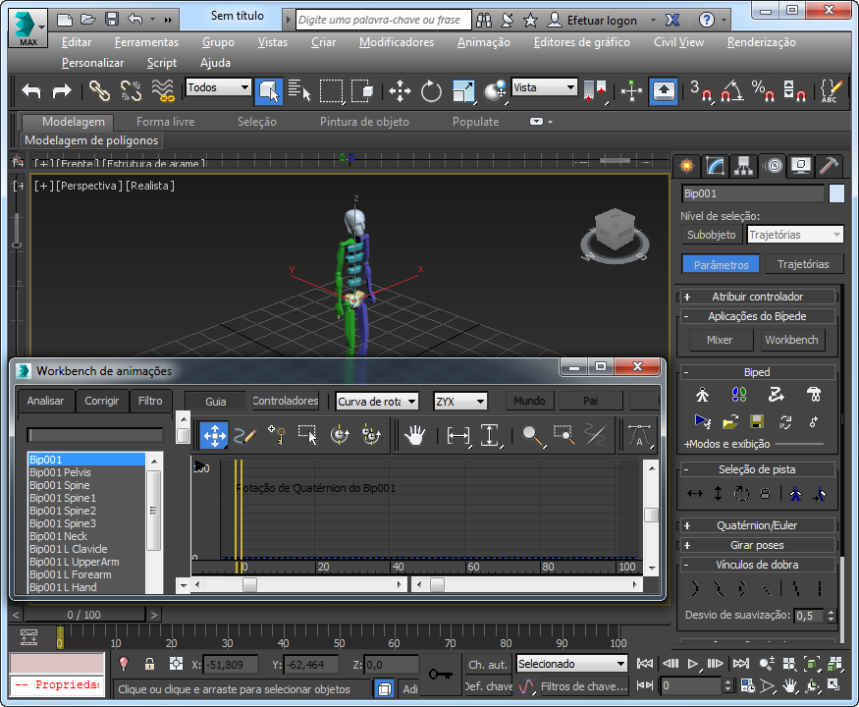859x707 pixels.
Task: Switch to the Forma livre ribbon tab
Action: pos(166,122)
